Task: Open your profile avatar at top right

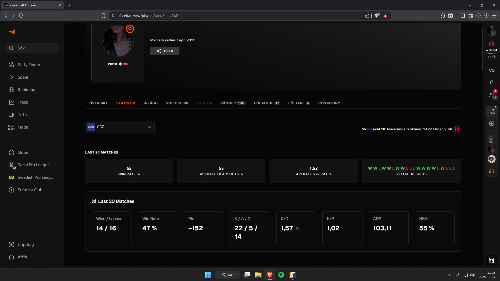Action: [491, 31]
